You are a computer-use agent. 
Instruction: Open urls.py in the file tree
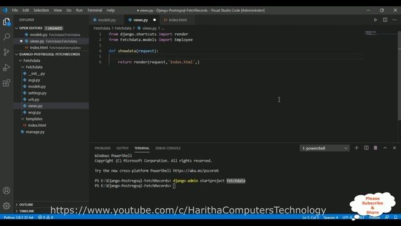pos(51,99)
